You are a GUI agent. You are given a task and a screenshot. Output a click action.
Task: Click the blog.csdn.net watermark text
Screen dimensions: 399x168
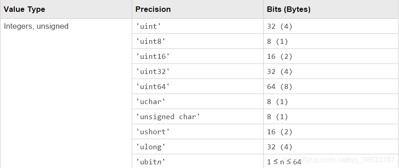point(339,160)
